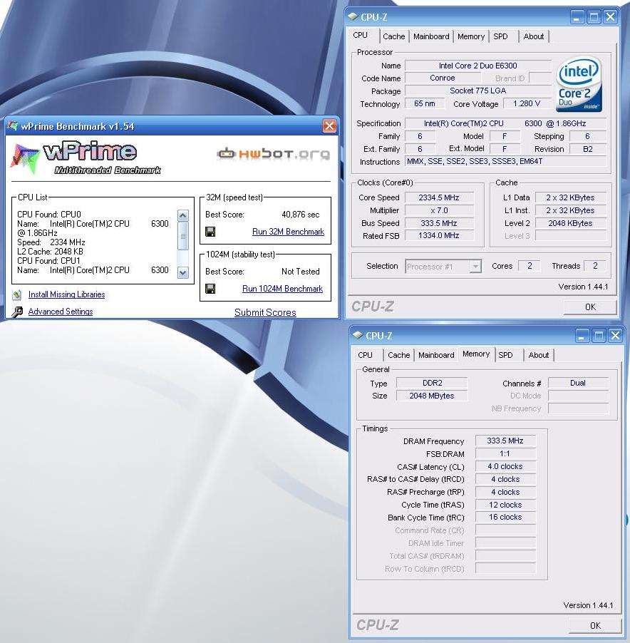Click the Install Missing Libraries icon
This screenshot has width=630, height=643.
(x=17, y=294)
